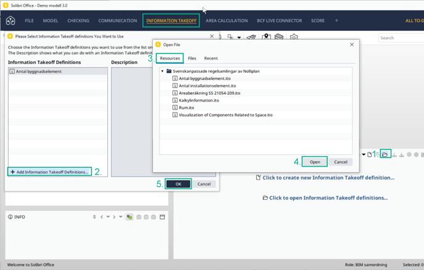Click the Solibri home icon

(x=10, y=20)
